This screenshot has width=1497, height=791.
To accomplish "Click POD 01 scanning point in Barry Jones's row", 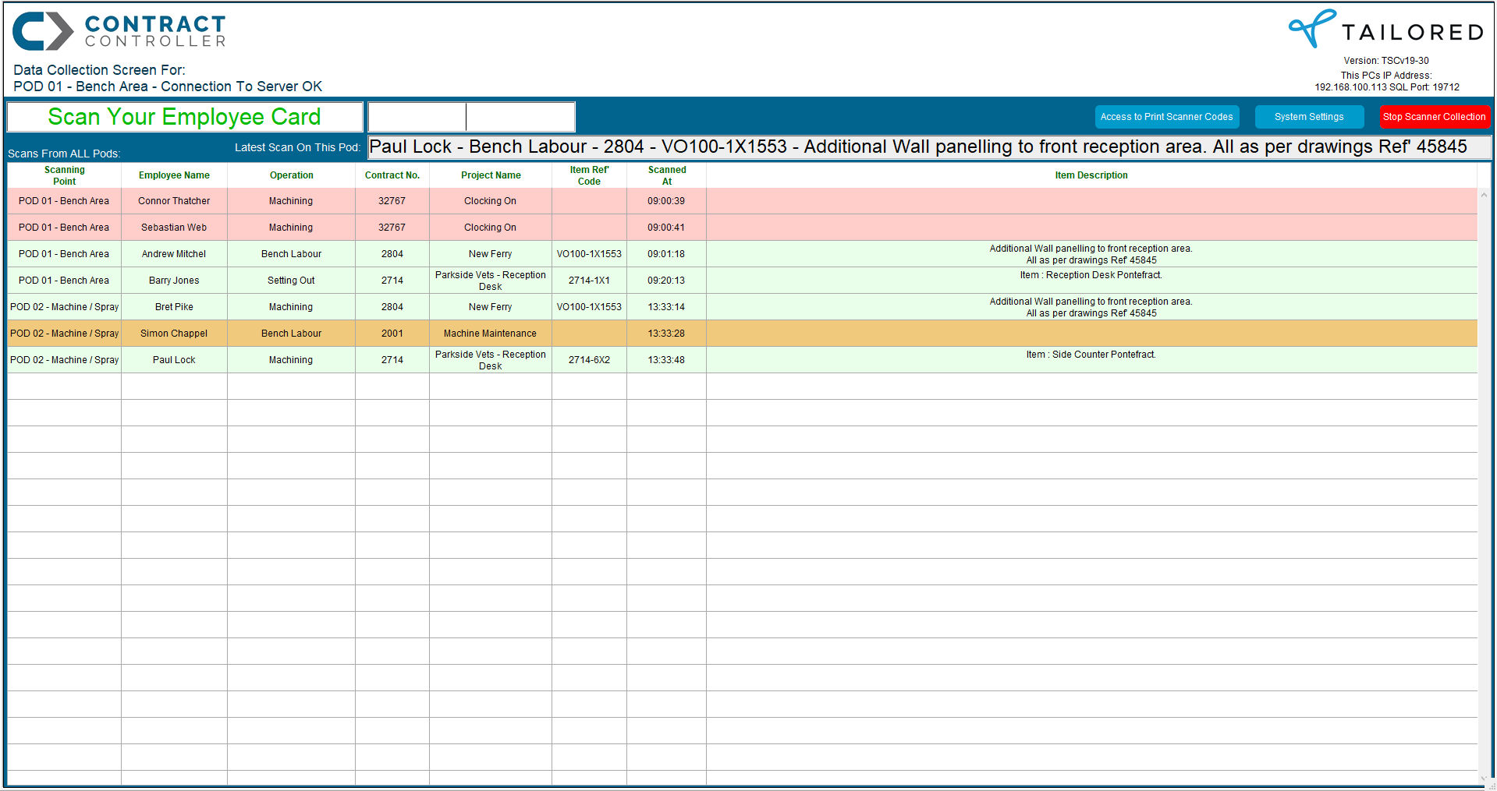I will (65, 281).
